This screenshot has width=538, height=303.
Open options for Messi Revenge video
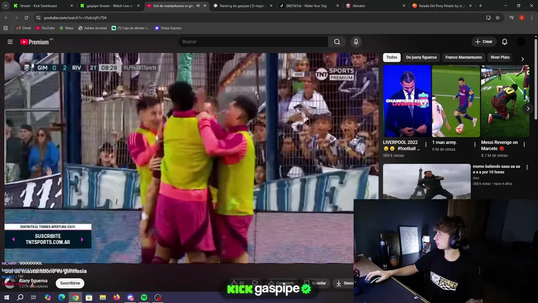pyautogui.click(x=524, y=144)
